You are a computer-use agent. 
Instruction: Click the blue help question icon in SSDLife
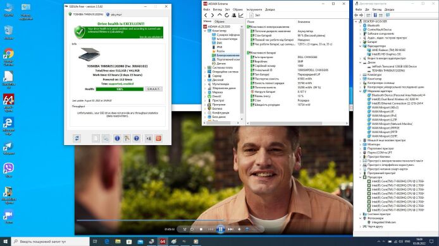(x=137, y=138)
